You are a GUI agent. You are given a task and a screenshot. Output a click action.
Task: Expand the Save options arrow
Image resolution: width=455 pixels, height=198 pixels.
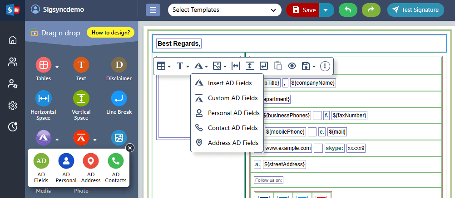click(326, 10)
